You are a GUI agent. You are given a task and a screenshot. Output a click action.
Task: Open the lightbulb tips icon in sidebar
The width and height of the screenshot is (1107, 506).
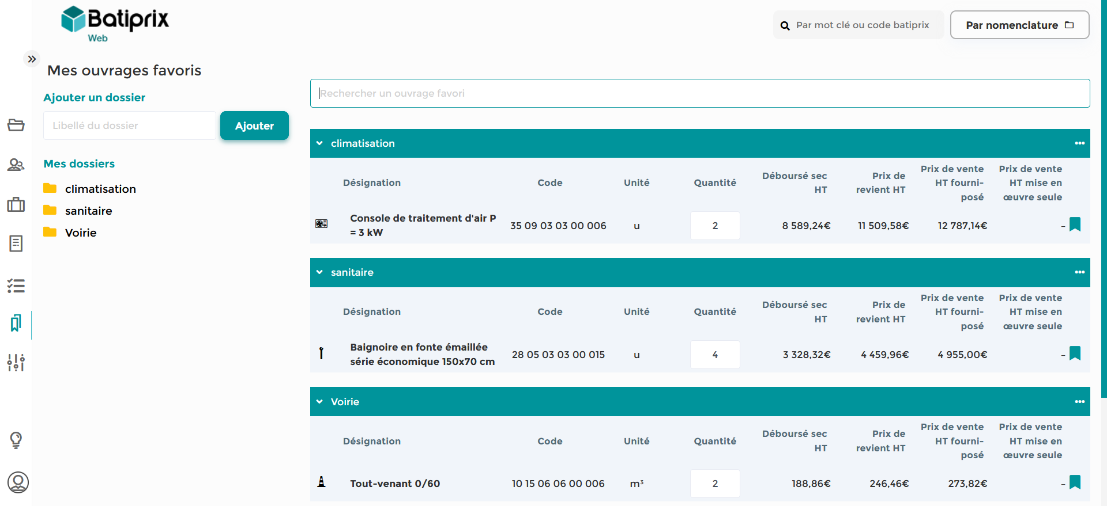16,440
